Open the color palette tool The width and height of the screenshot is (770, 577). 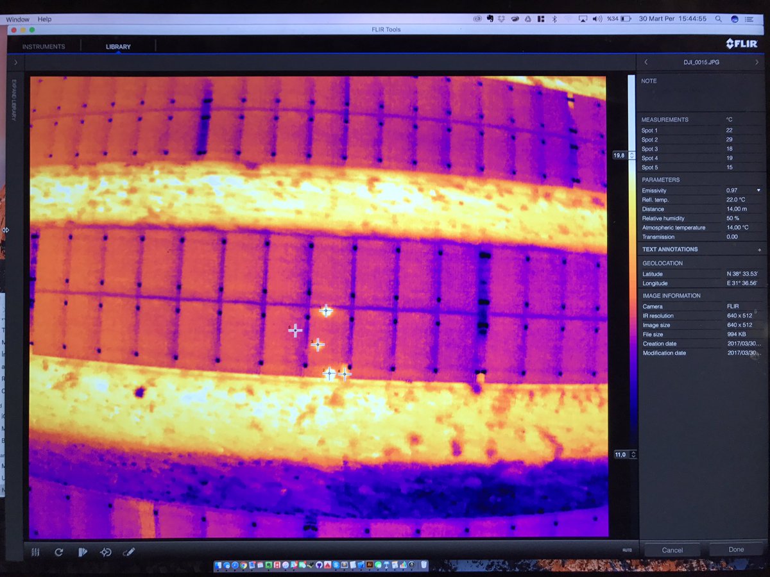pos(82,551)
